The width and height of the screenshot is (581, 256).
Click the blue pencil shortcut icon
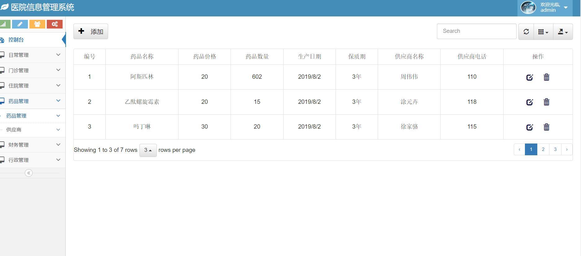tap(20, 24)
